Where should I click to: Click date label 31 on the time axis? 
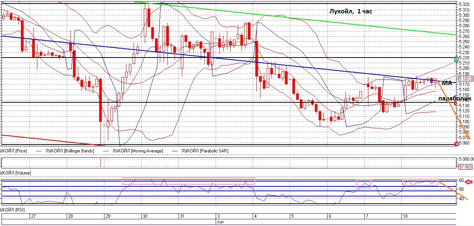[x=182, y=216]
